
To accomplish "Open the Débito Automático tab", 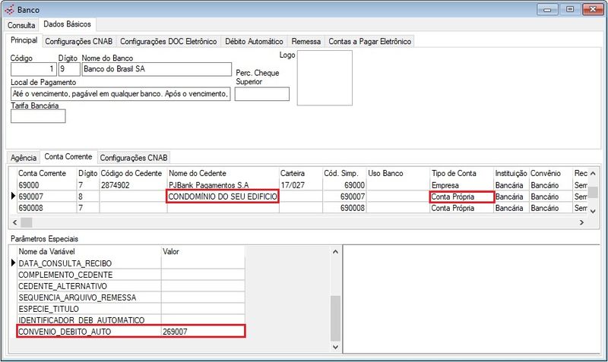I will tap(255, 41).
